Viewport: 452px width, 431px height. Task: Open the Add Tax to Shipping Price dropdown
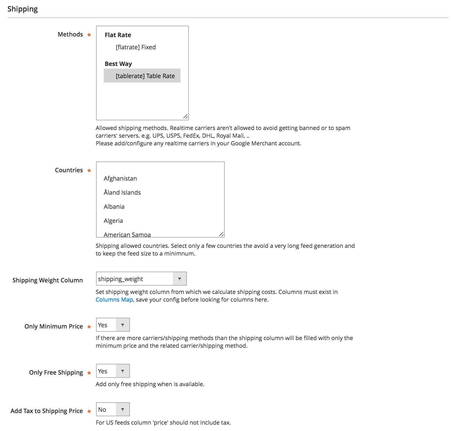tap(113, 409)
